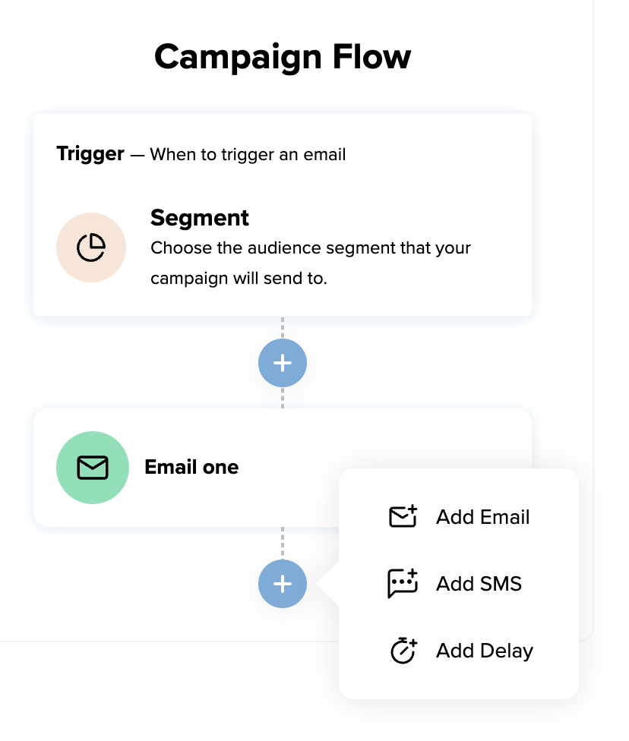Viewport: 629px width, 741px height.
Task: Click the plus icon below the Trigger card
Action: (282, 363)
